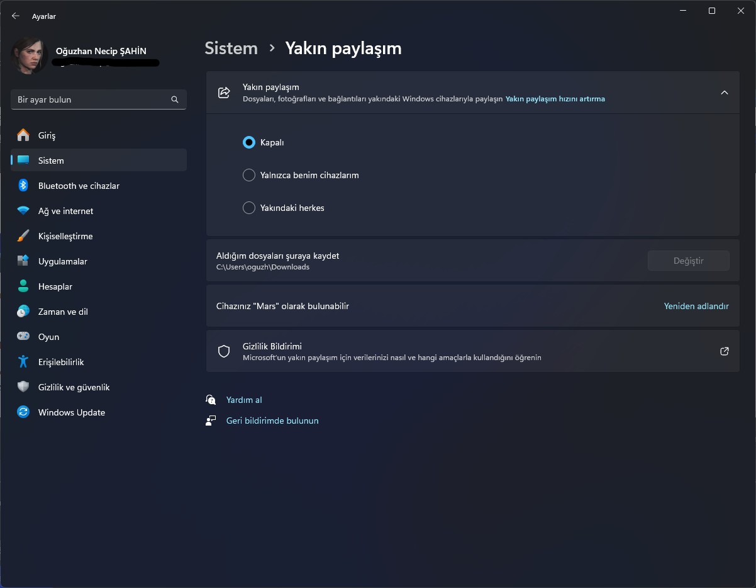756x588 pixels.
Task: Rename device via Yeniden adlandır
Action: tap(696, 306)
